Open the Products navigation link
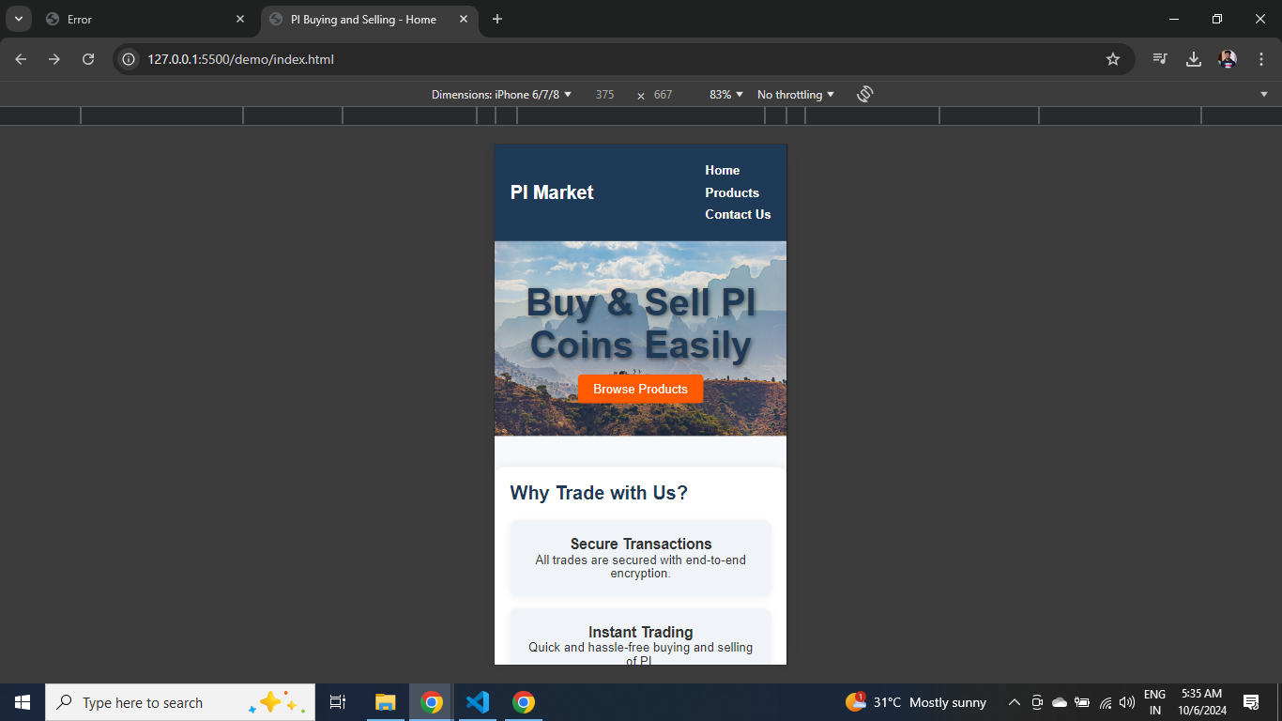This screenshot has width=1282, height=721. coord(732,192)
